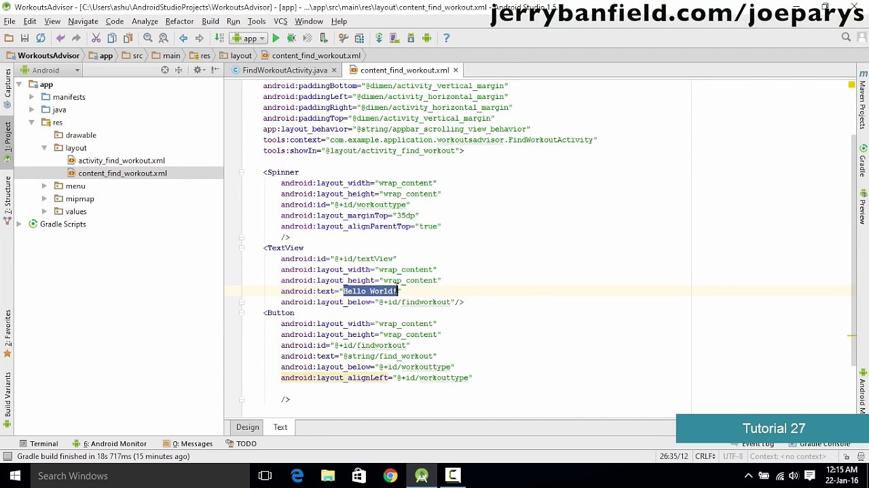The height and width of the screenshot is (488, 869).
Task: Click the Undo arrow icon
Action: pyautogui.click(x=60, y=38)
